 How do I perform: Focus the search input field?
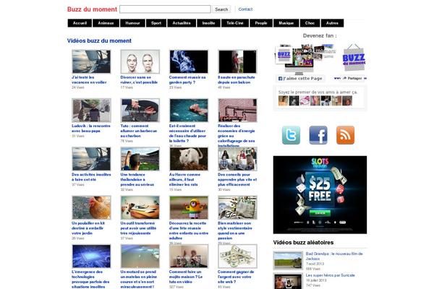[x=165, y=9]
